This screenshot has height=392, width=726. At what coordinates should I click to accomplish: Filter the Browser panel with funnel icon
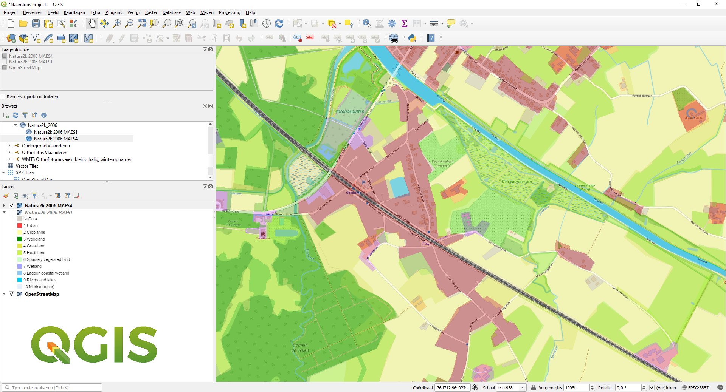point(25,115)
